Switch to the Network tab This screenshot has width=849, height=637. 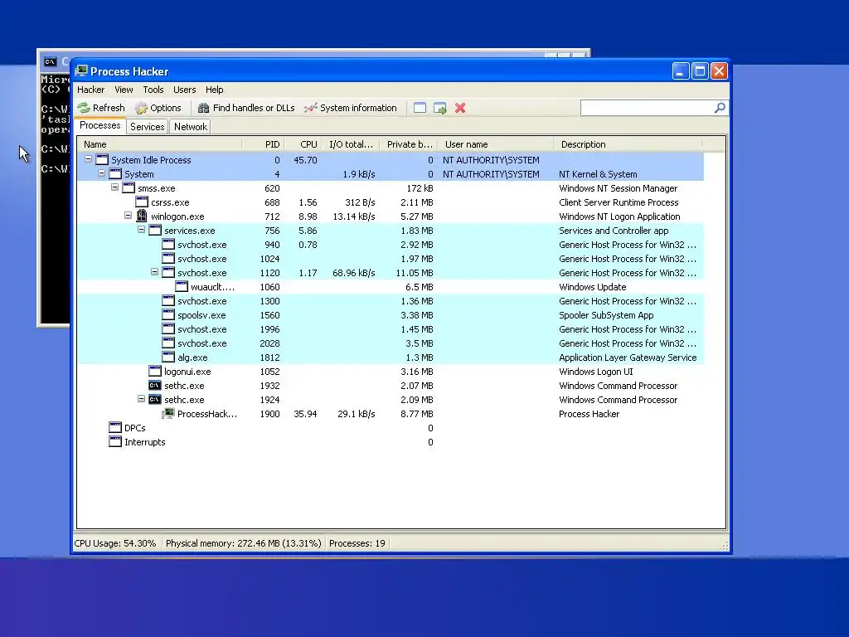191,127
